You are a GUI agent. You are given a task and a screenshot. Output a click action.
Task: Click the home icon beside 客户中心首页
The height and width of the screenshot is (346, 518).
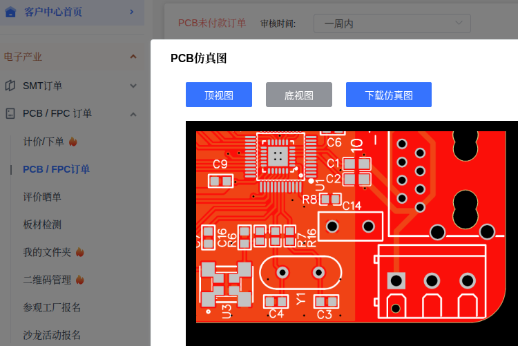click(x=10, y=12)
